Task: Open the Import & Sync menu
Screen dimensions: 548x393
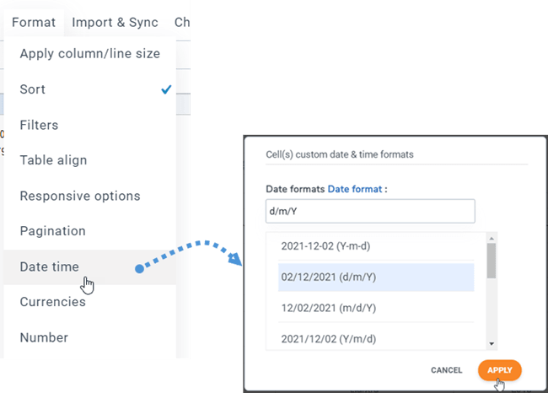Action: click(115, 23)
